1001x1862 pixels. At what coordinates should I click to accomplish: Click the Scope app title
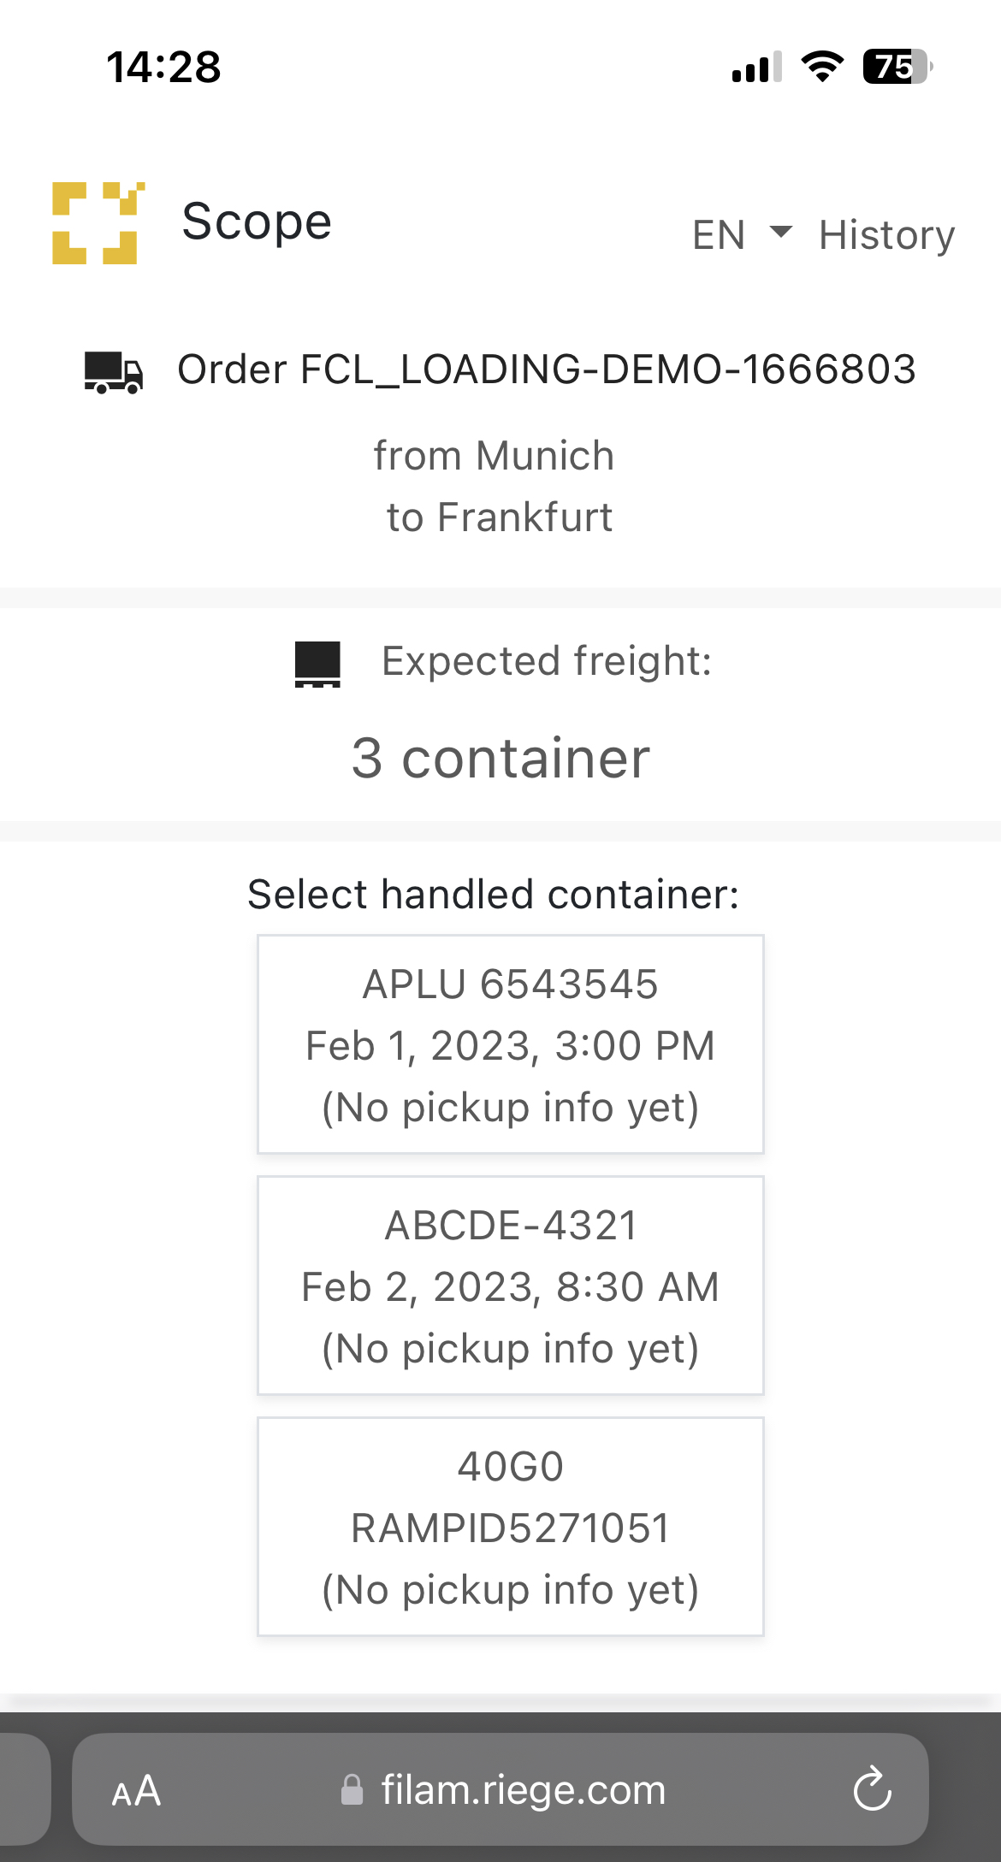pos(257,222)
